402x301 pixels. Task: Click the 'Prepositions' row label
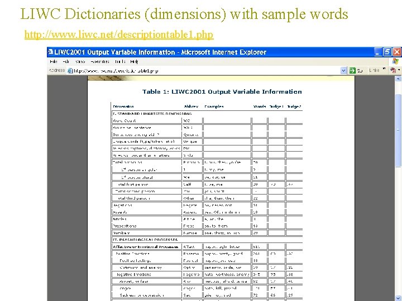coord(125,226)
